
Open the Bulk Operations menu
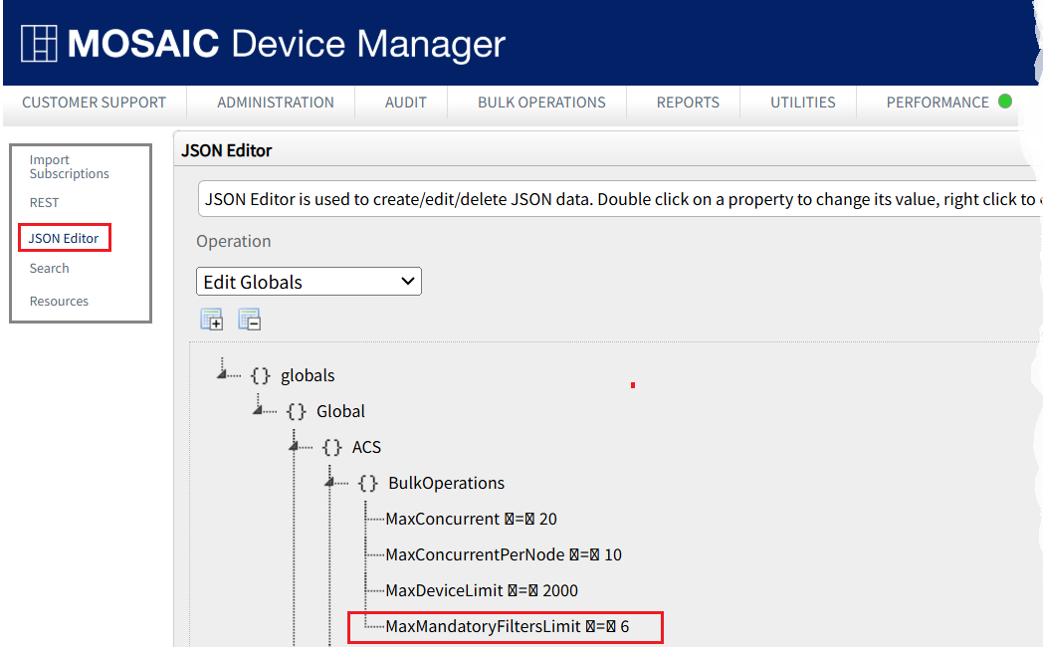tap(541, 103)
